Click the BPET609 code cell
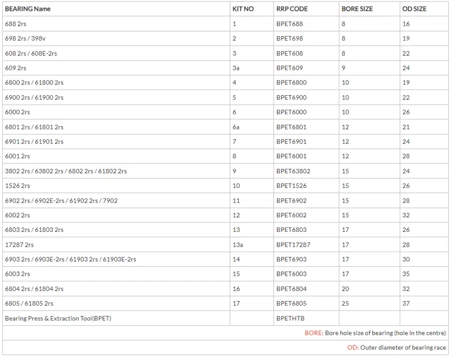Viewport: 451px width, 358px height. 289,68
